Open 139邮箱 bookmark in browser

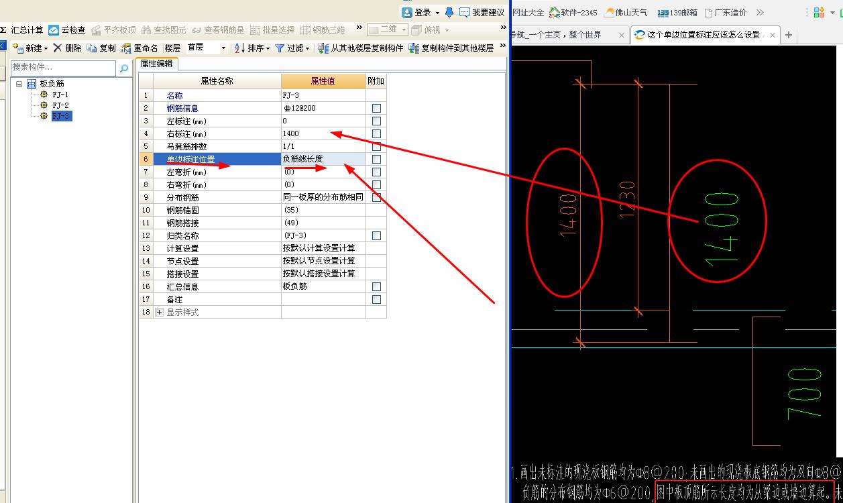pos(677,12)
